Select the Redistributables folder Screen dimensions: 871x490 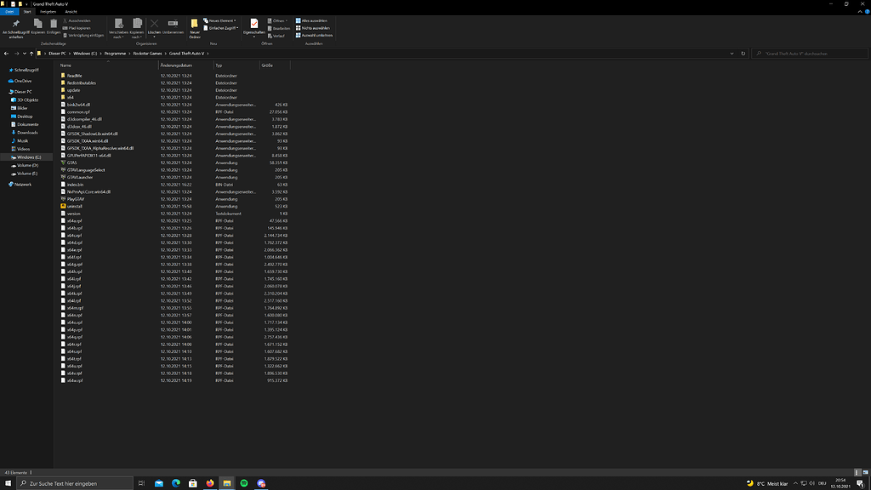(81, 83)
